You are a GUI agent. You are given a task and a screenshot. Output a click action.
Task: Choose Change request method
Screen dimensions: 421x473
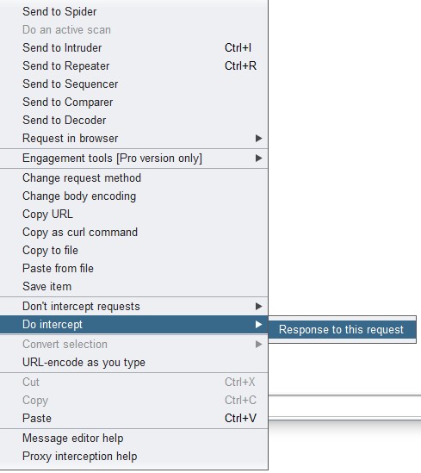point(133,178)
